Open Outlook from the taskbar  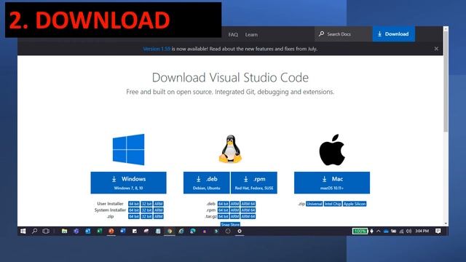coord(87,231)
